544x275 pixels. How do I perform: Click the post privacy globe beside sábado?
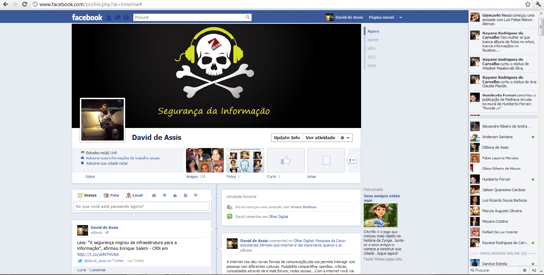(x=107, y=233)
